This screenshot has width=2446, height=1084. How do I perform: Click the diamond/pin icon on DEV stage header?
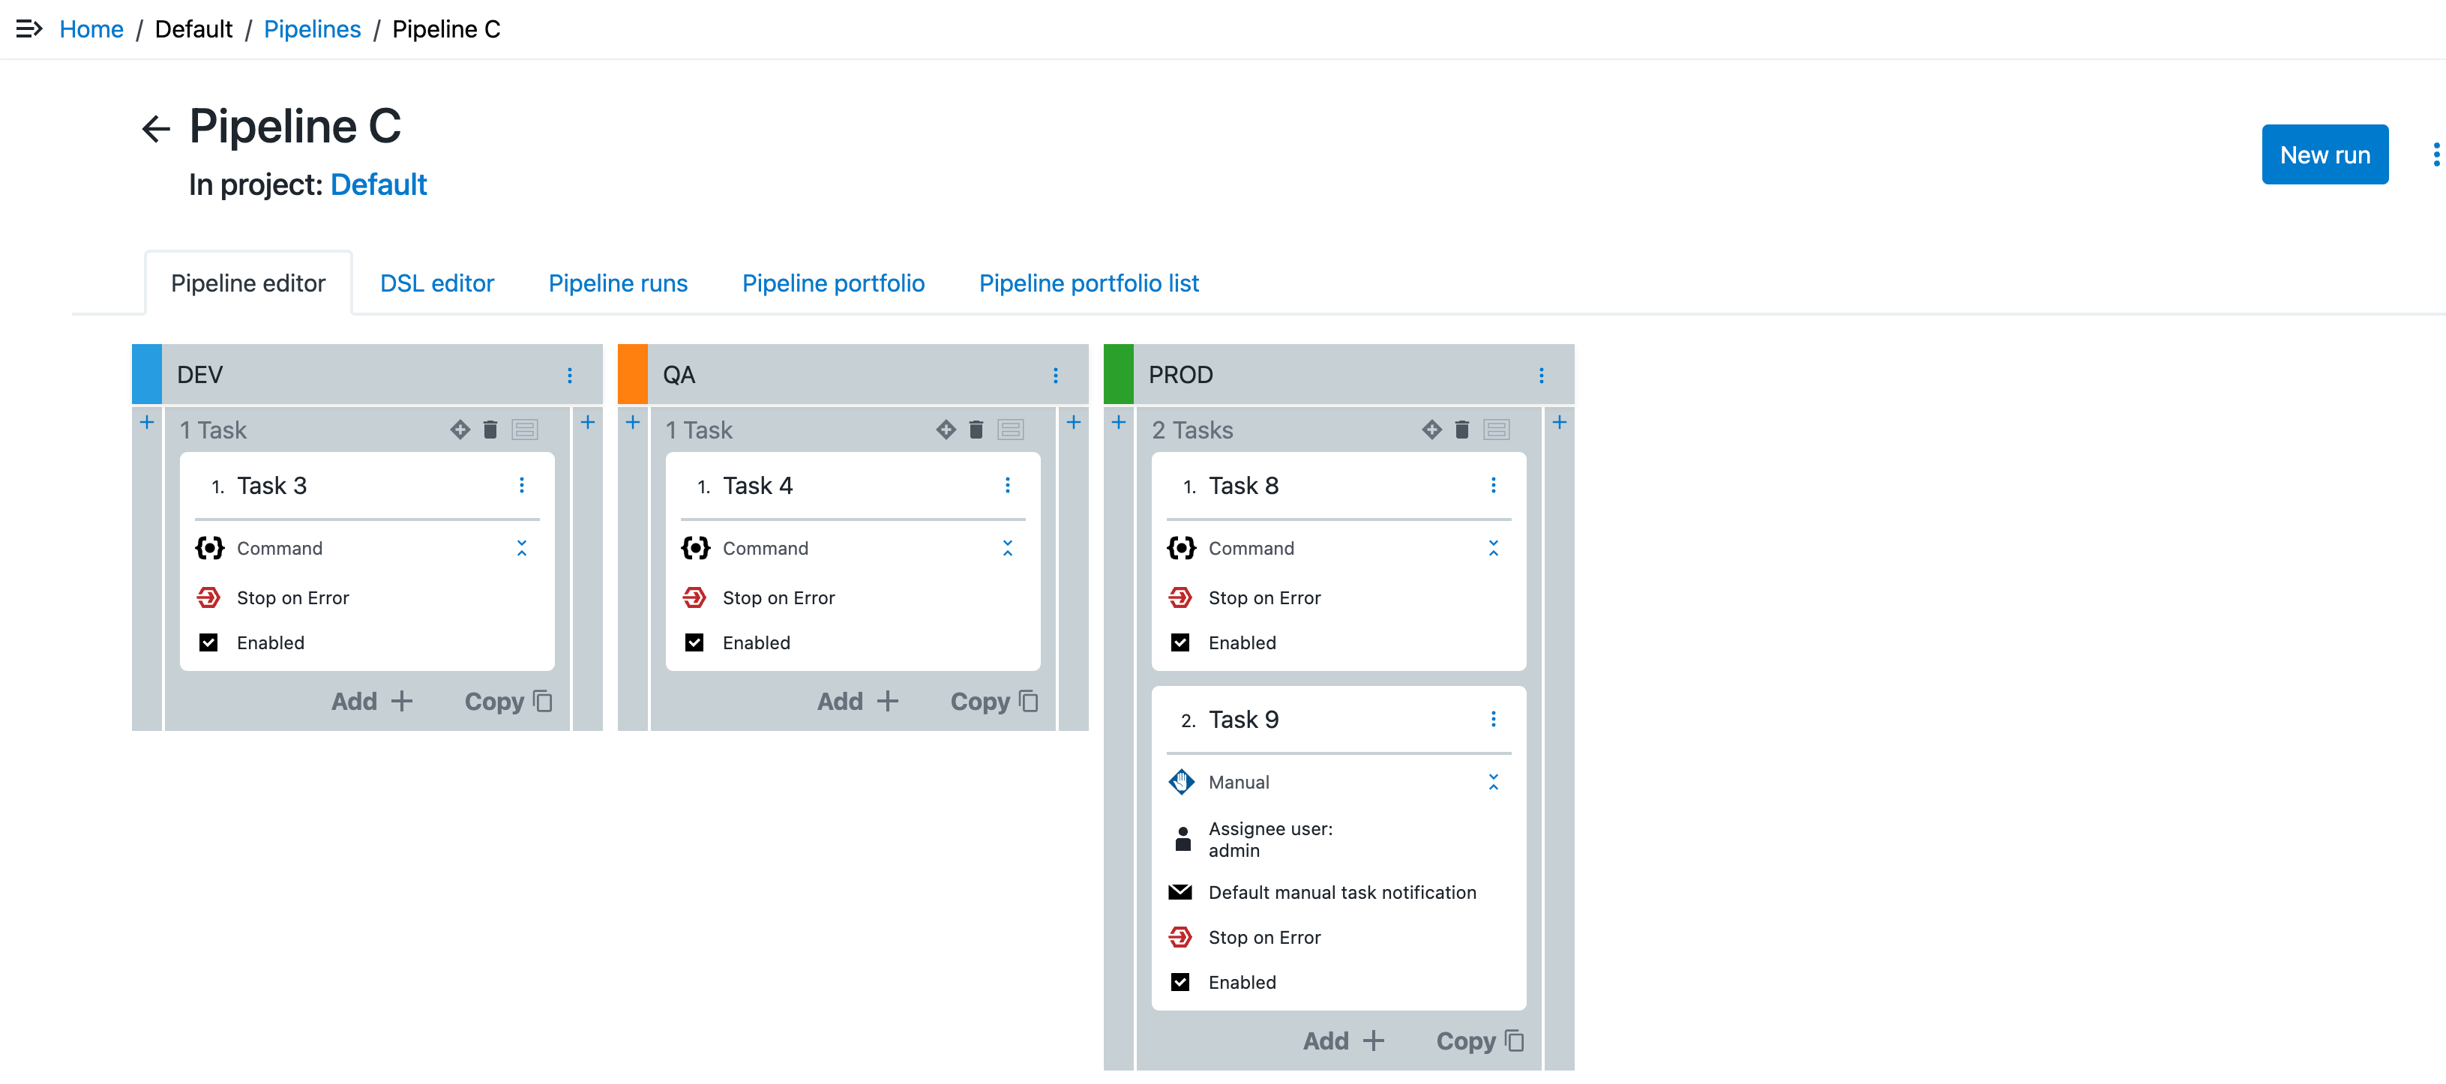[x=459, y=430]
